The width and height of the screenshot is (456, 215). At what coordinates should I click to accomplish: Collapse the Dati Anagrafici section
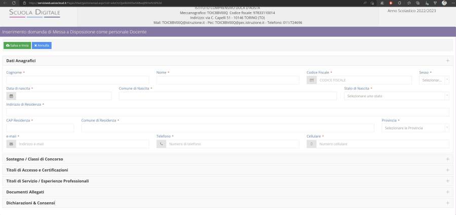(x=447, y=61)
